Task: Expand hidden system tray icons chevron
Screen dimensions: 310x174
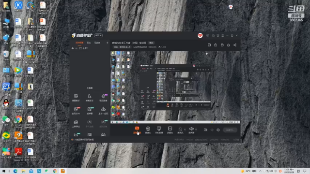Action: point(260,171)
